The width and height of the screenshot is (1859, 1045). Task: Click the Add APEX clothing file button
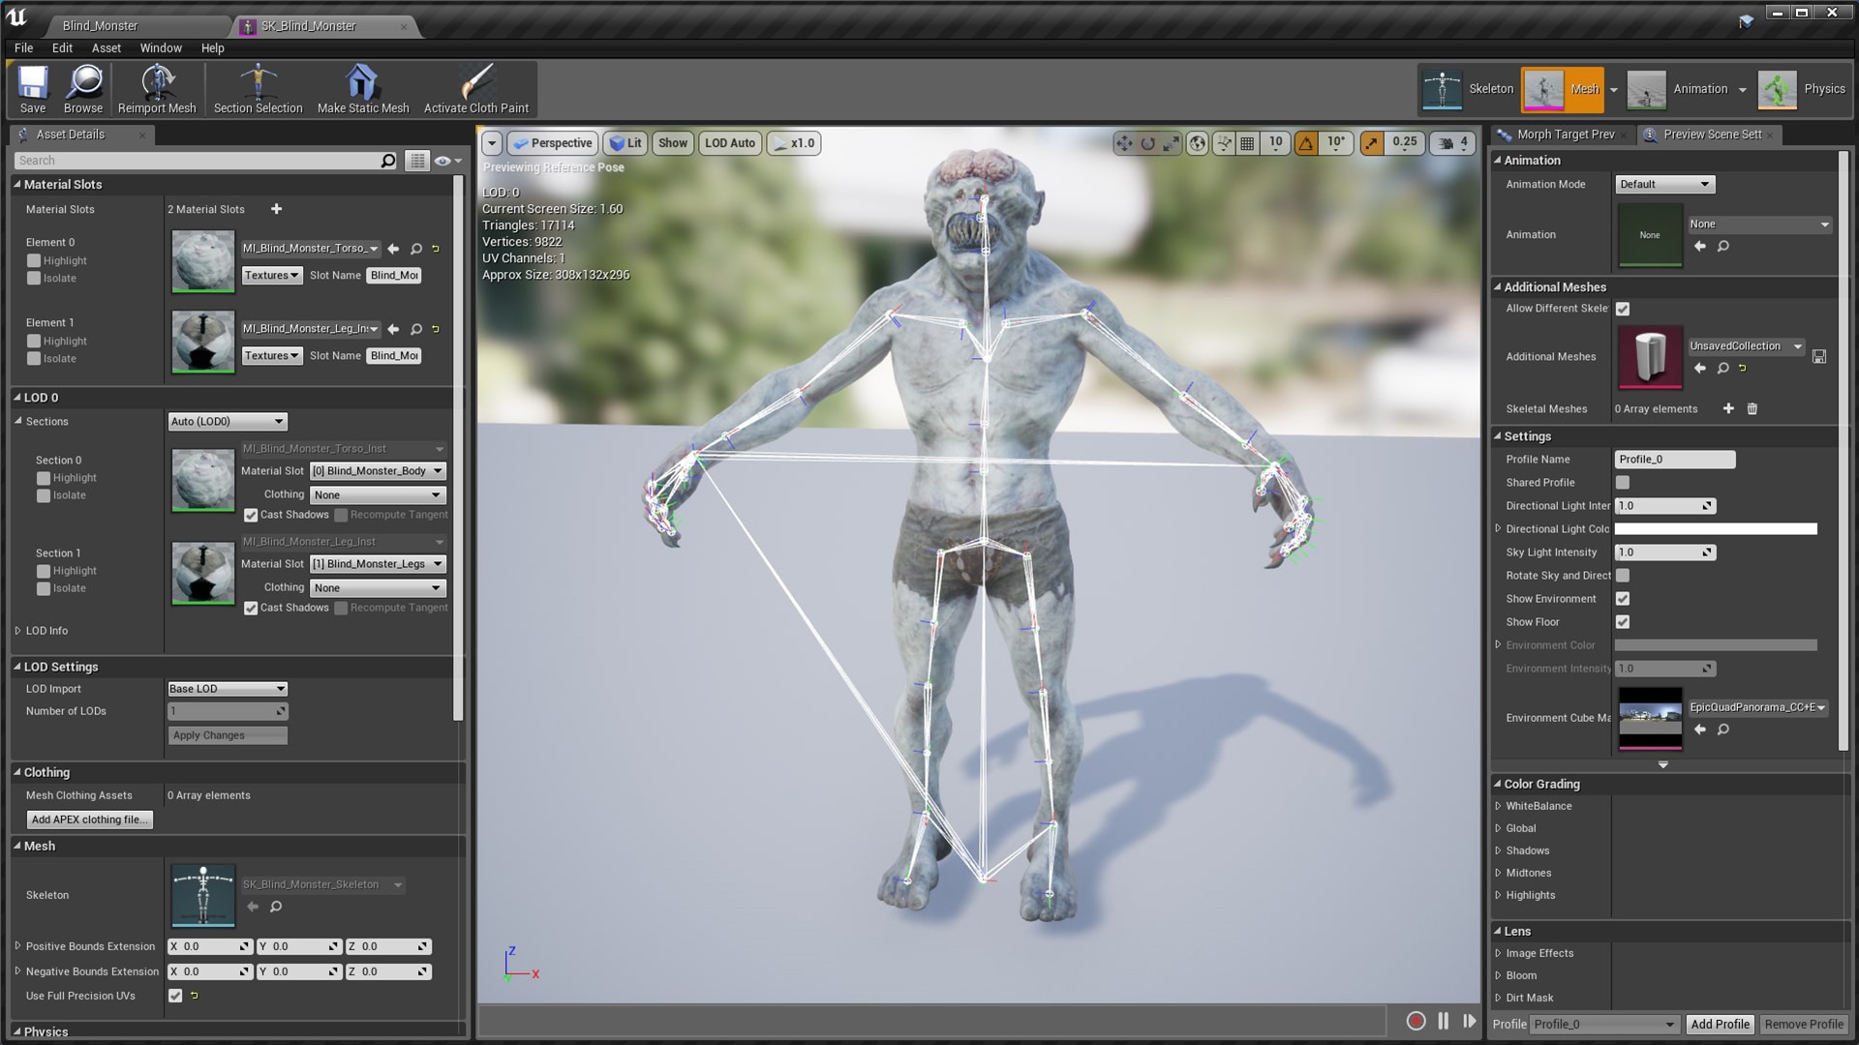point(89,819)
